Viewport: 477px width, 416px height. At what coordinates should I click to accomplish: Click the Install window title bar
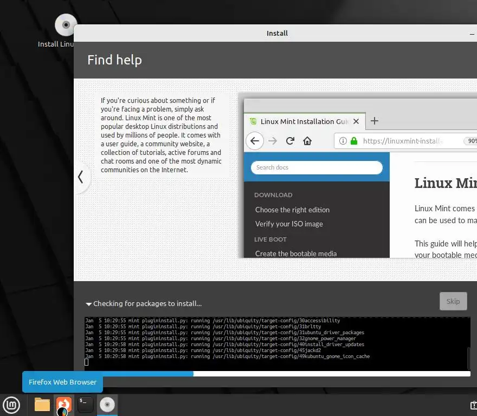point(275,33)
